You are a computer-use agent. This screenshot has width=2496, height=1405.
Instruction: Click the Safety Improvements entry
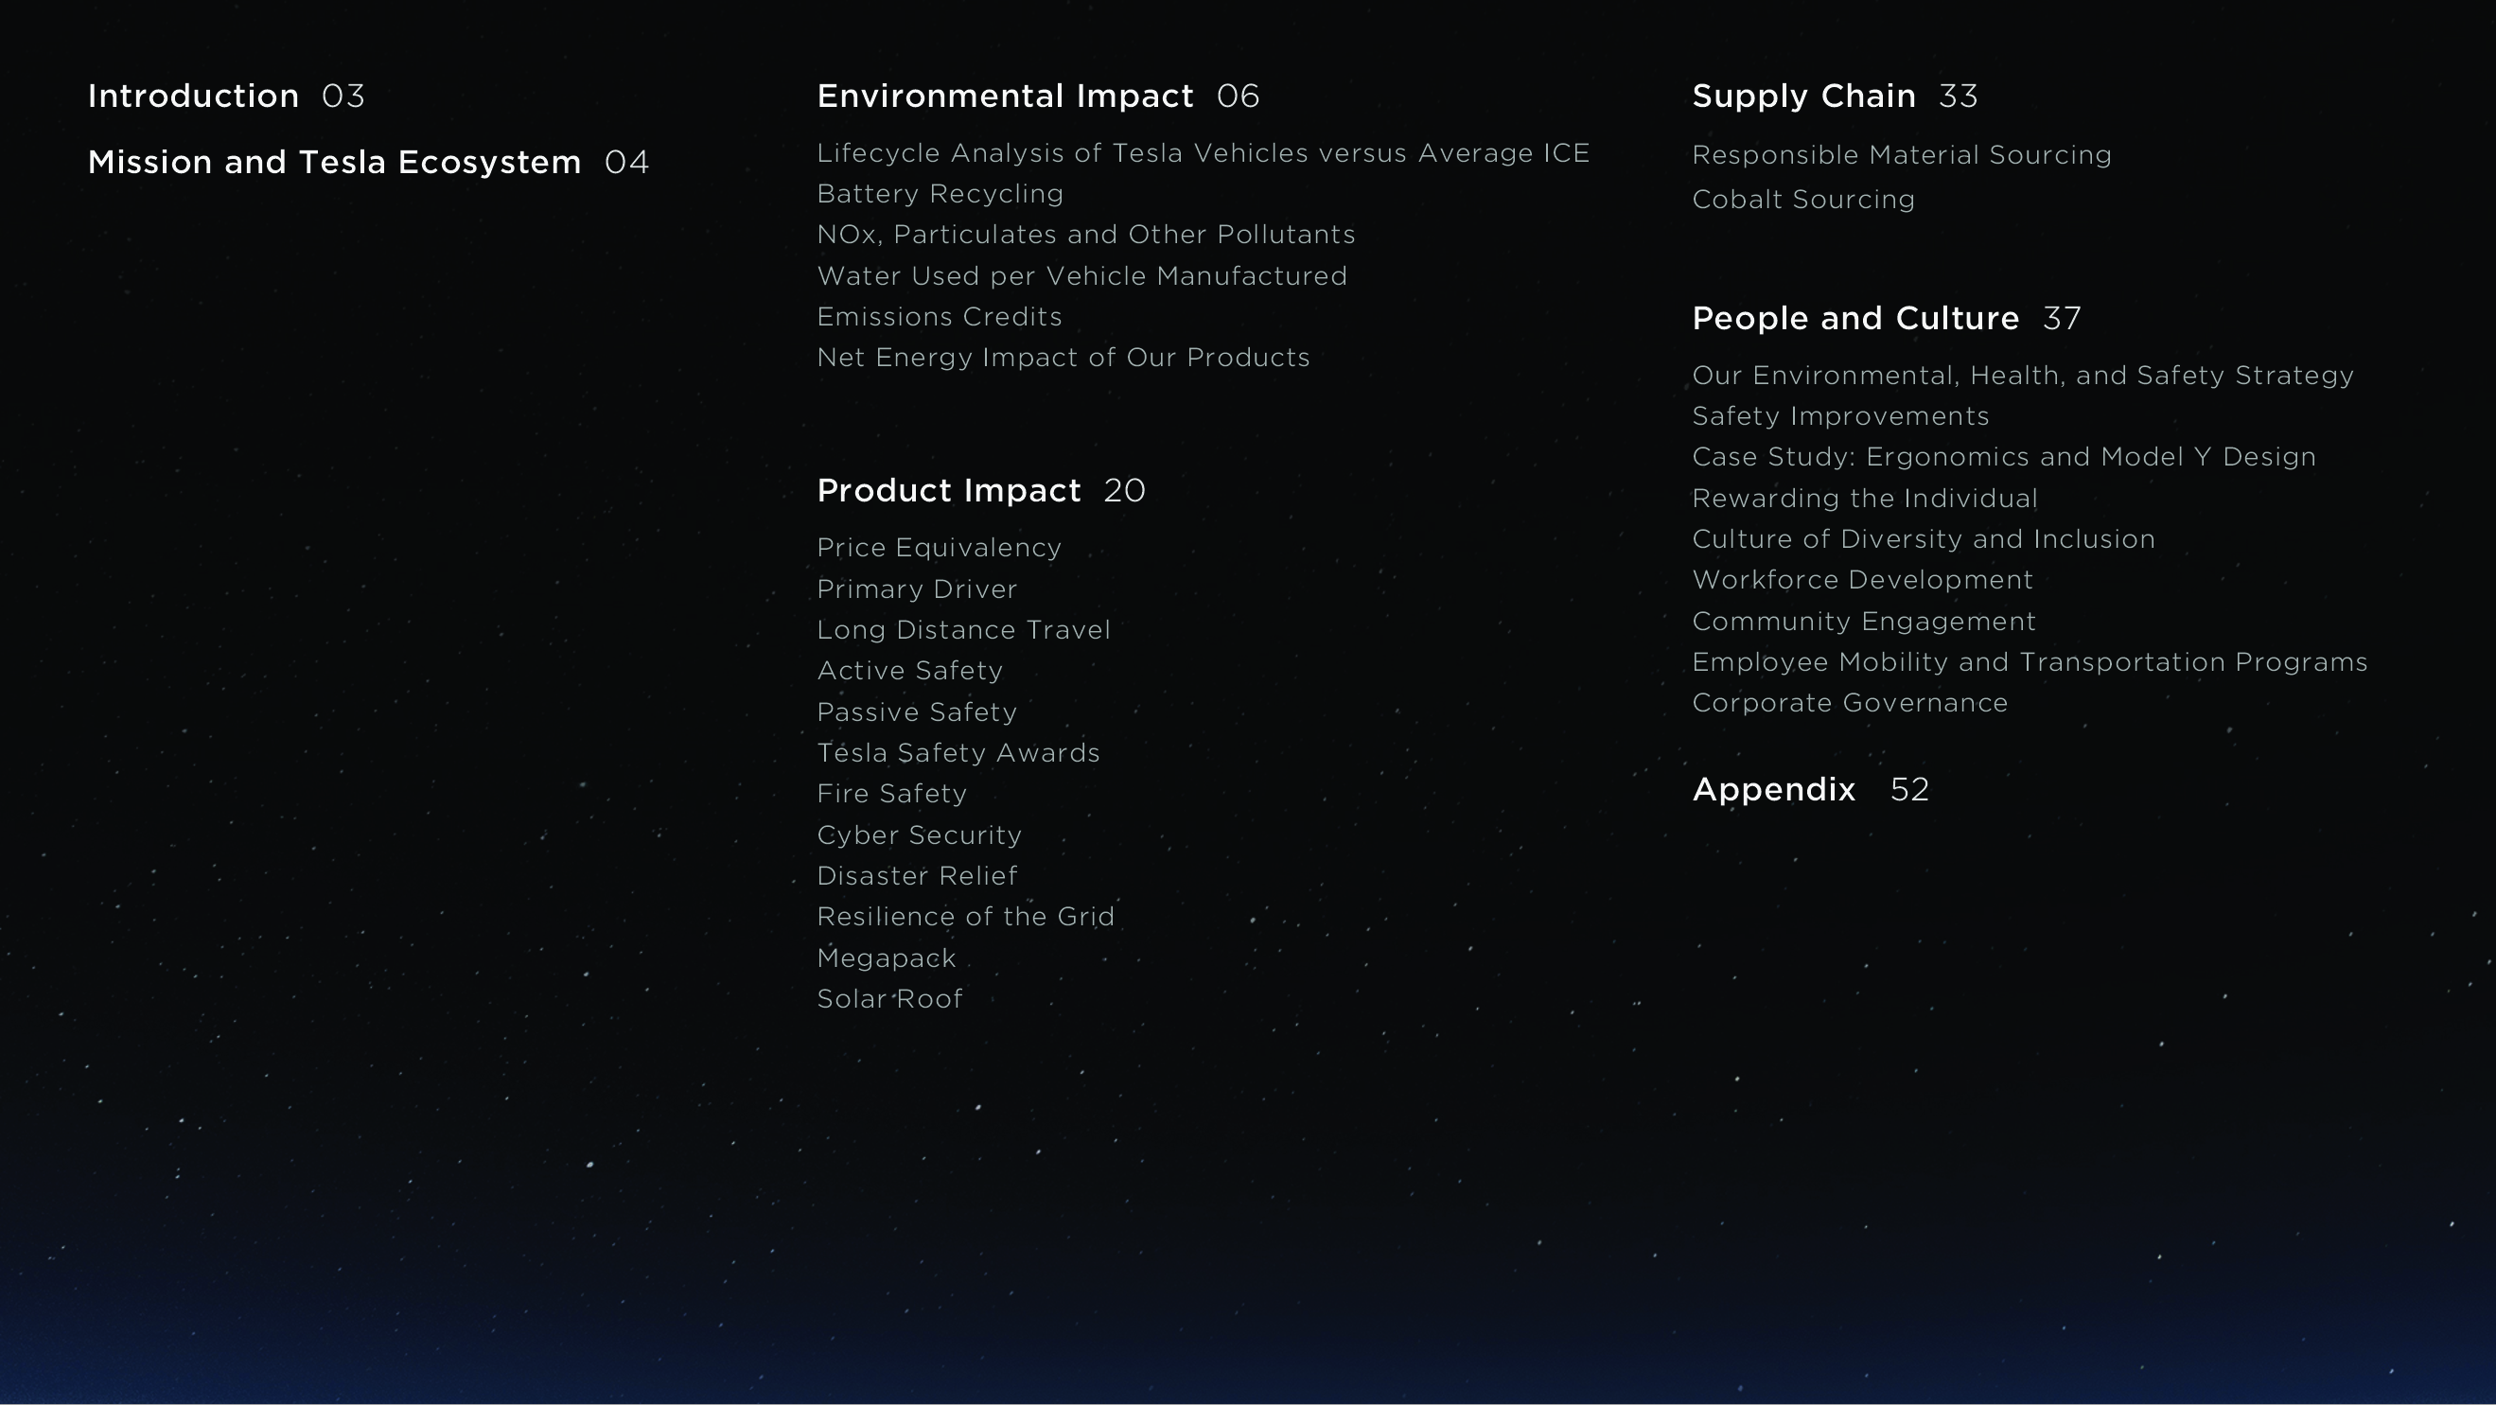tap(1840, 415)
